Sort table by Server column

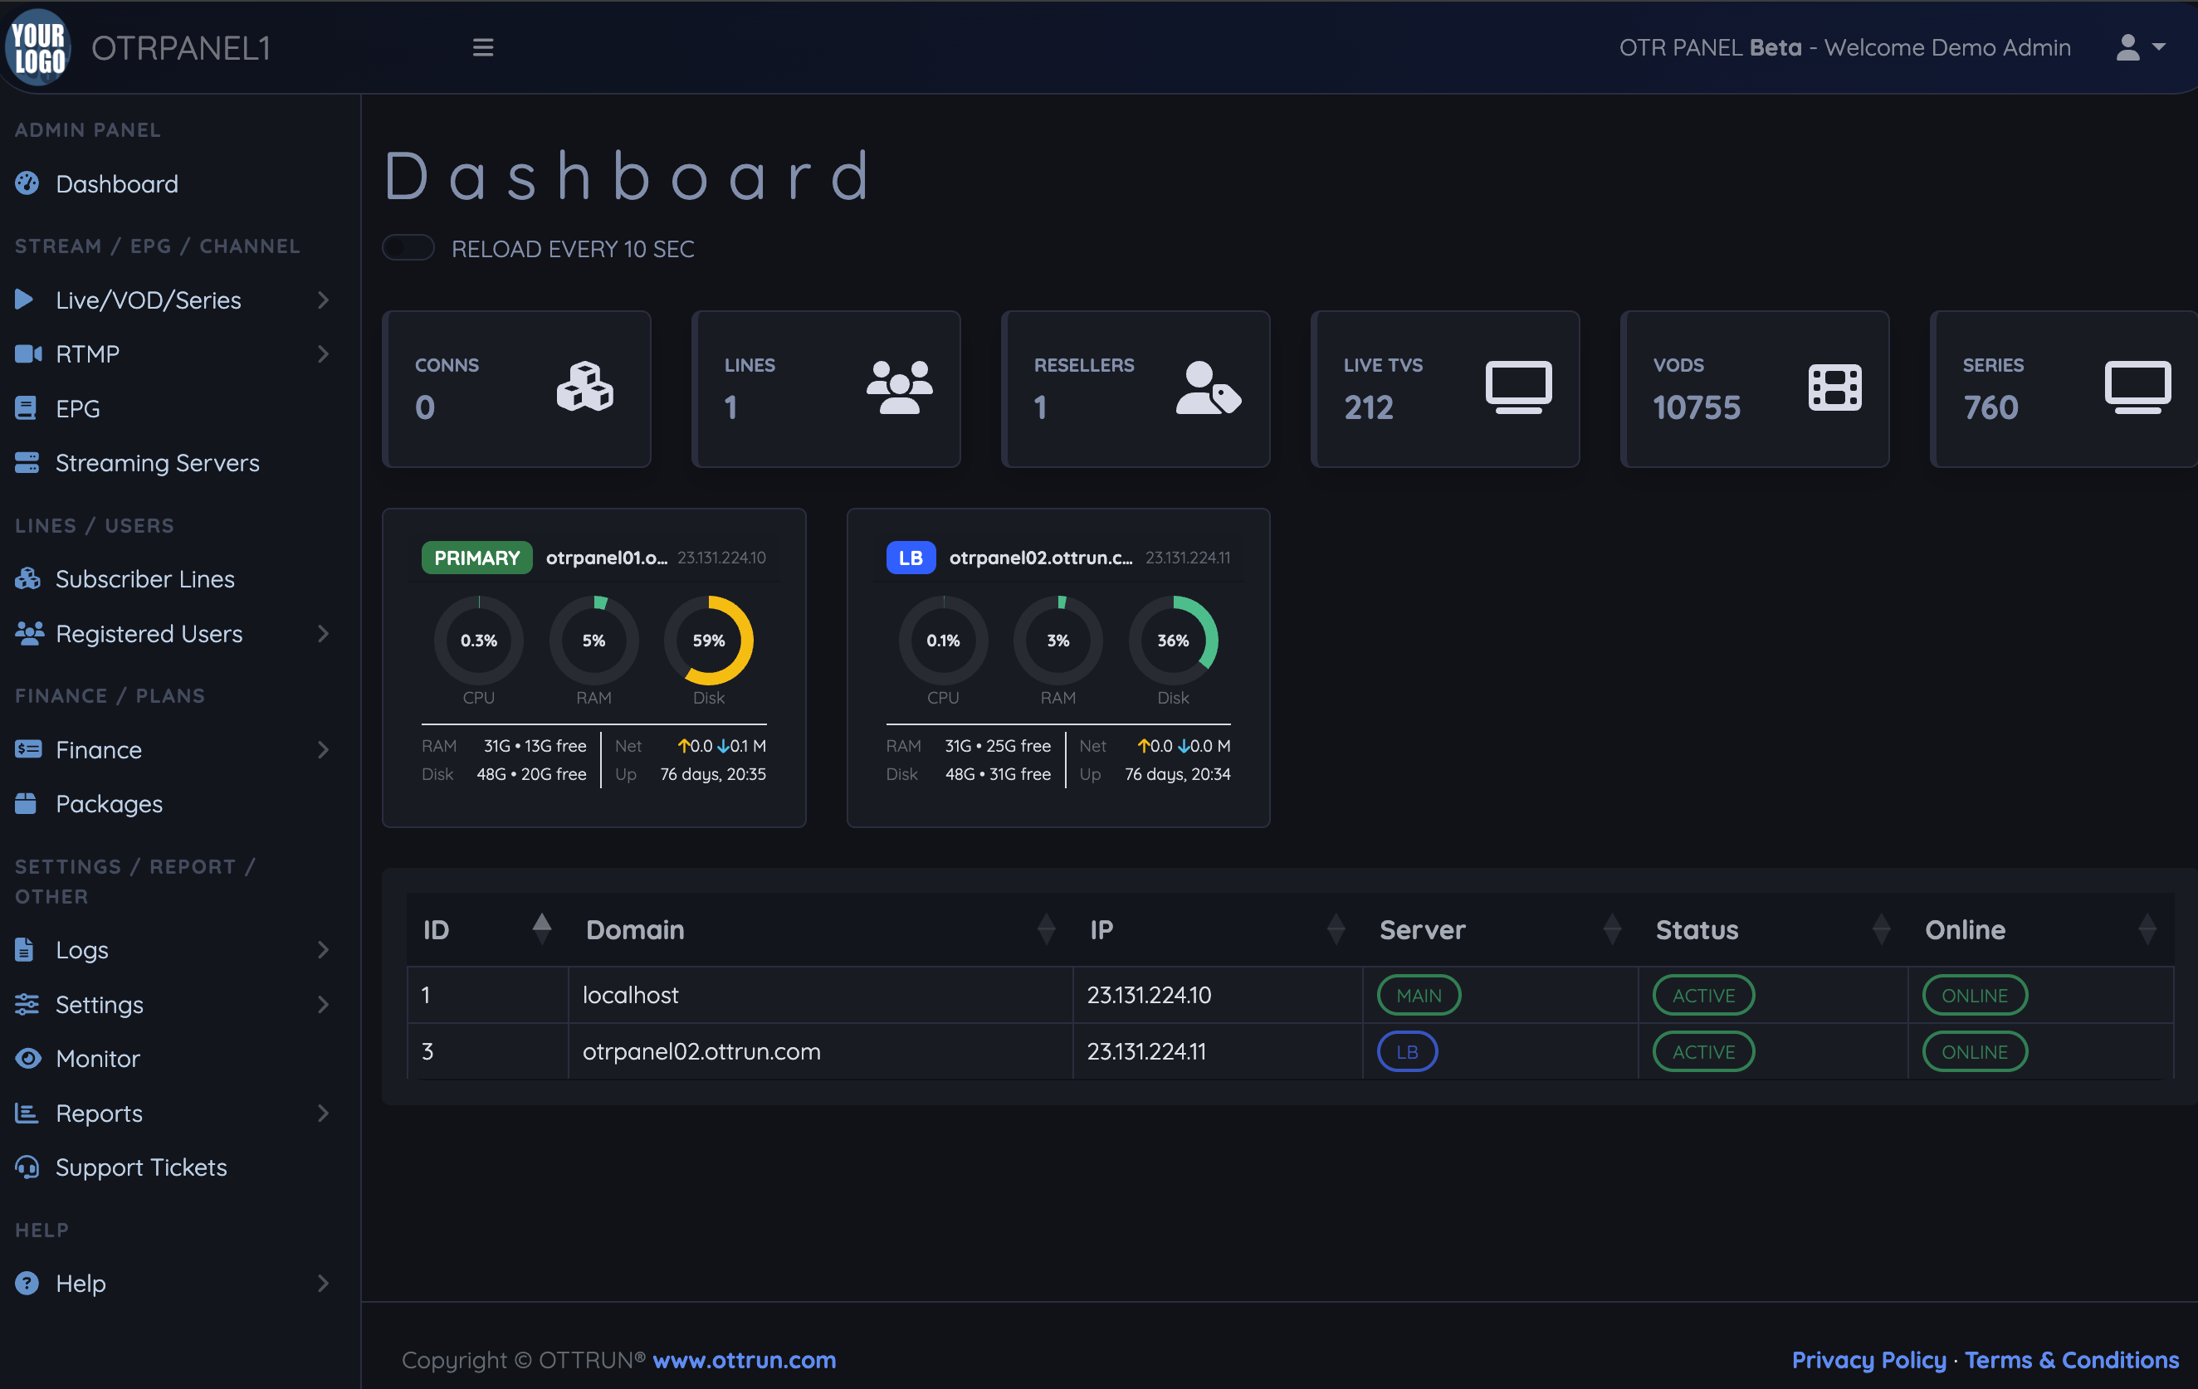tap(1500, 929)
